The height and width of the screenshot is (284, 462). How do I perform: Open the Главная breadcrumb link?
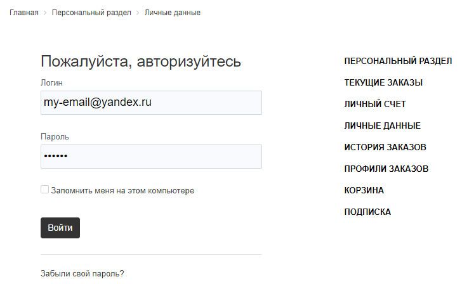tap(24, 13)
